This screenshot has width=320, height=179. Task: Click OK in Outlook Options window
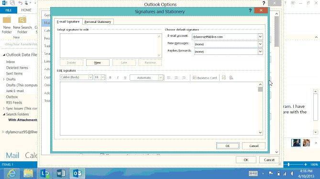pos(246,160)
